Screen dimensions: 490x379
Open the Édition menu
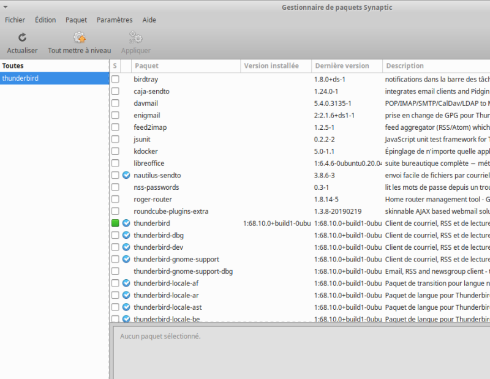[45, 20]
